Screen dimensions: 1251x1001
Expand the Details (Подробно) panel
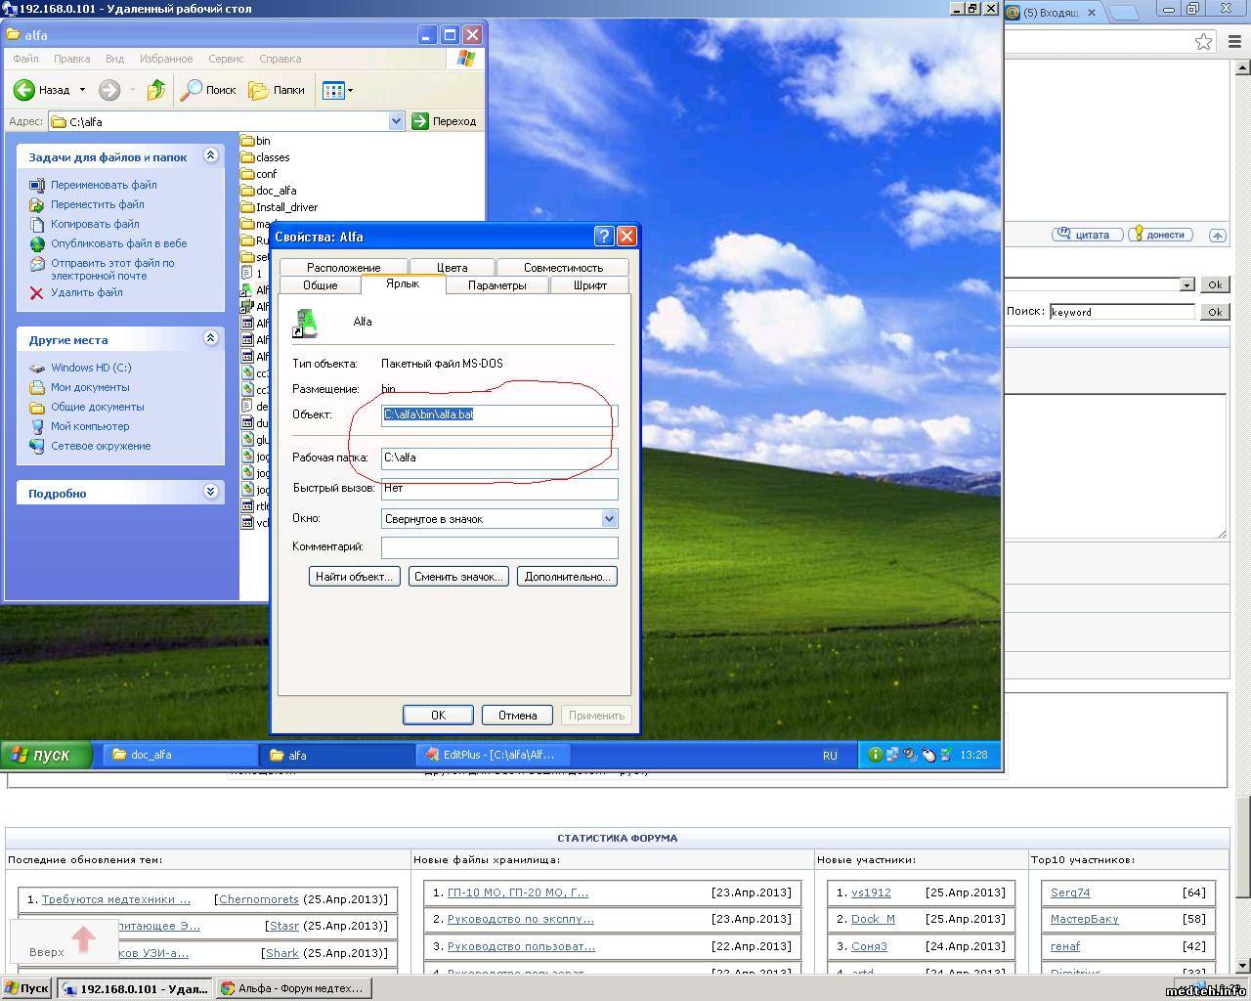[210, 492]
